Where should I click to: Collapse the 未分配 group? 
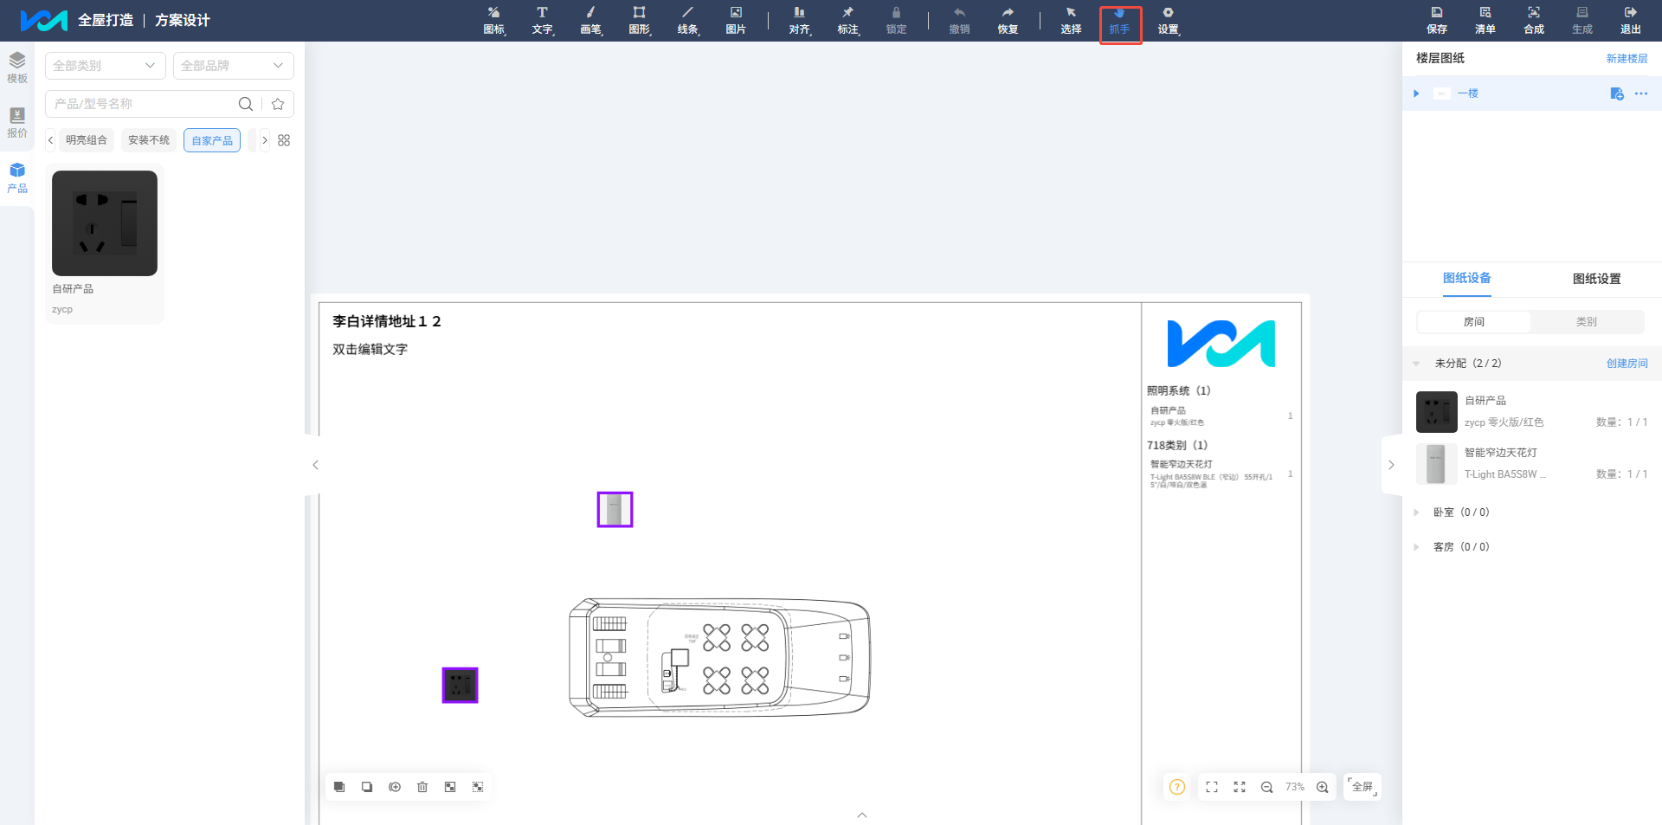coord(1416,364)
